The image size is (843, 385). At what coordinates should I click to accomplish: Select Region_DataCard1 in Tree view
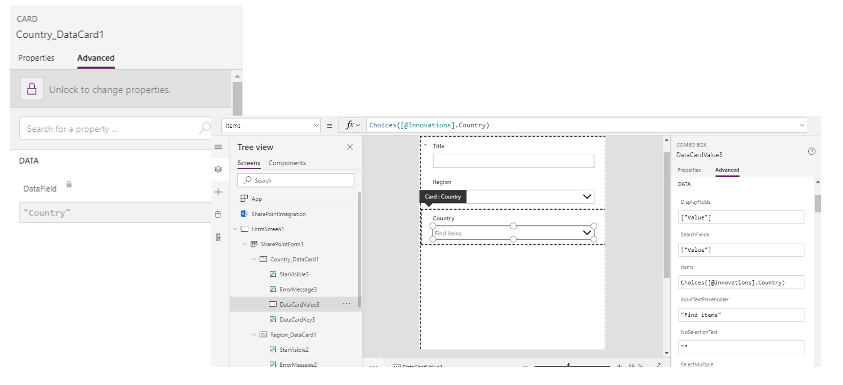(x=293, y=335)
